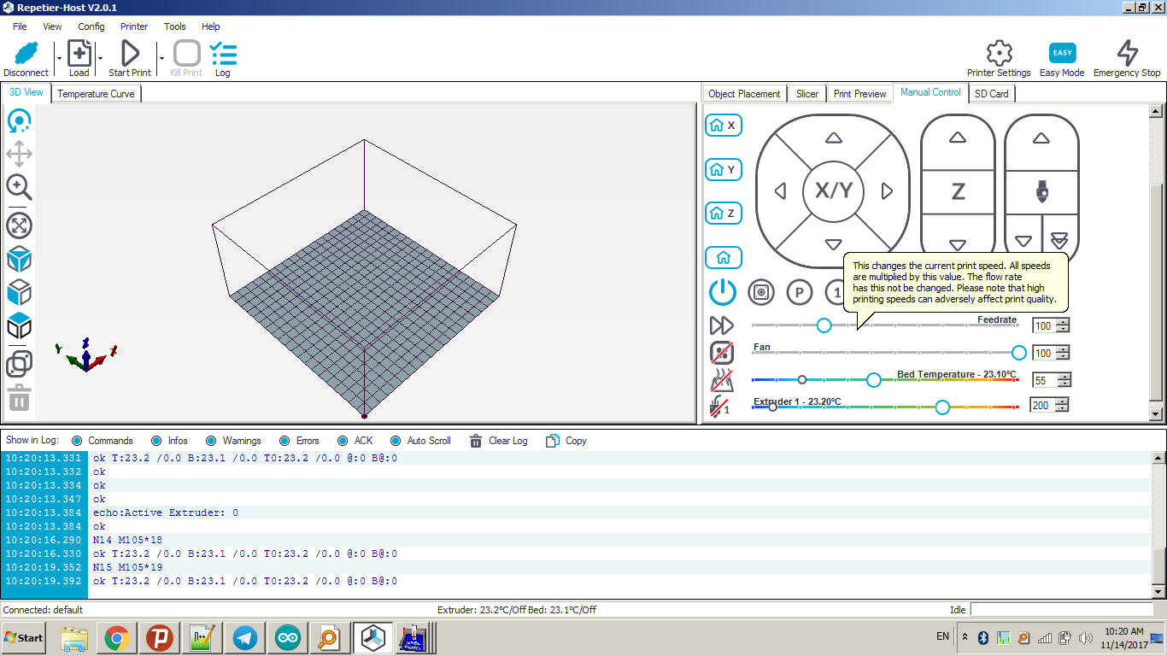Expand the Load dropdown arrow
1167x656 pixels.
click(100, 59)
